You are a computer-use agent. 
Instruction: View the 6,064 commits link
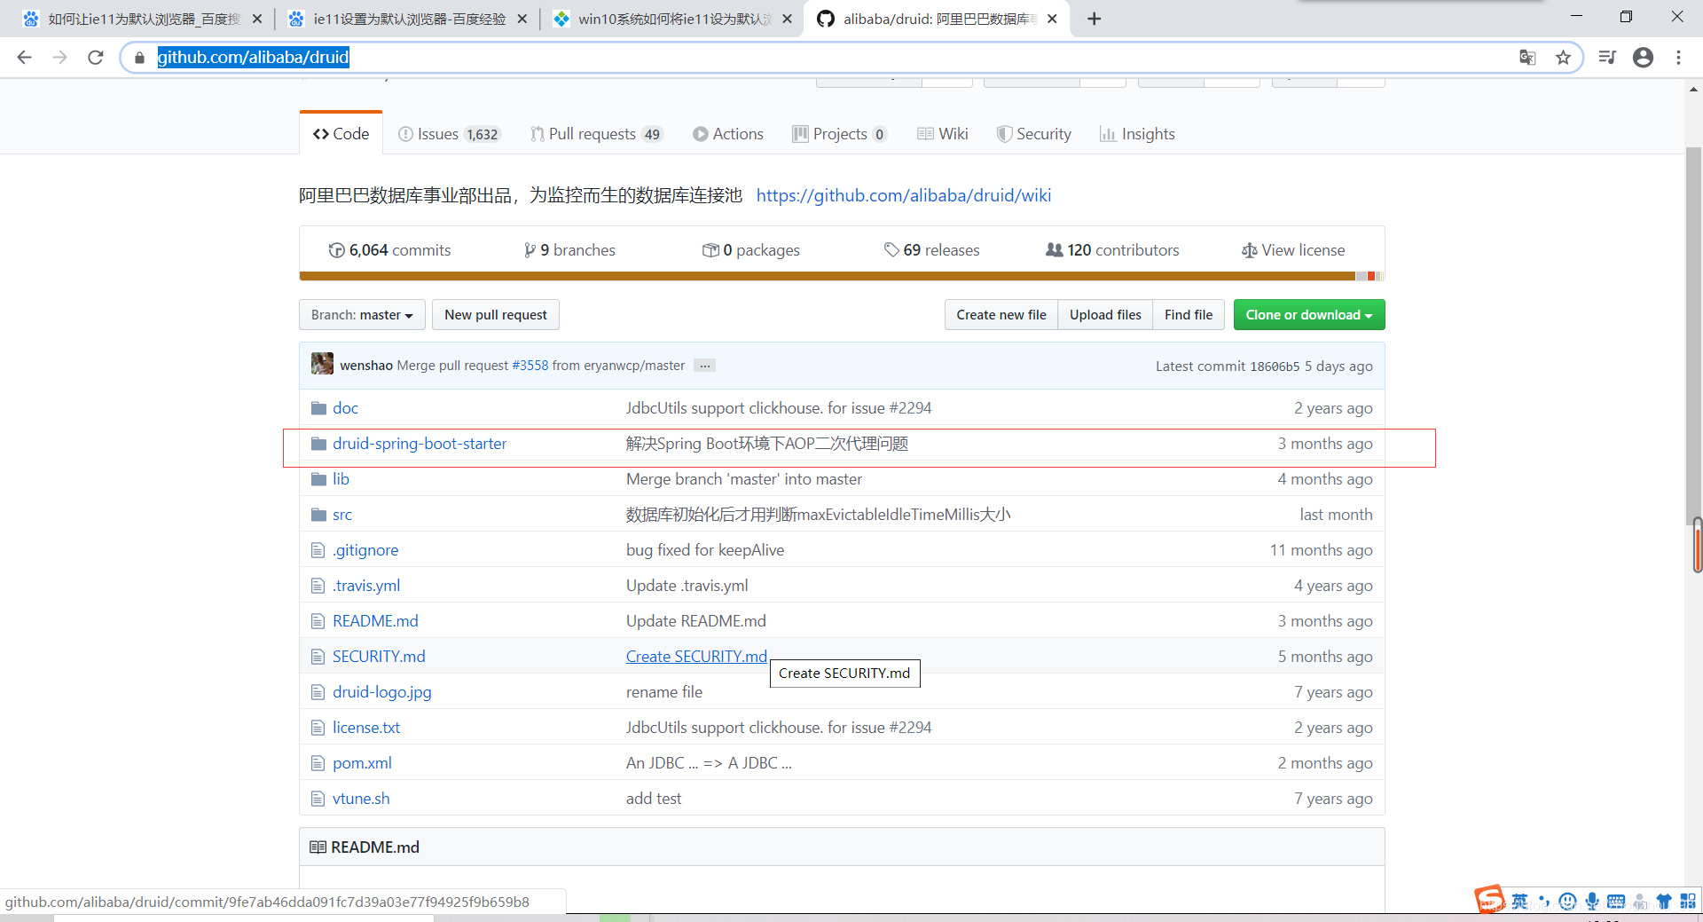(389, 250)
